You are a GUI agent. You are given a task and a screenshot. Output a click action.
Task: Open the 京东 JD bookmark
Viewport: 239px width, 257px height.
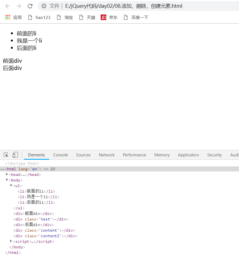[x=109, y=17]
